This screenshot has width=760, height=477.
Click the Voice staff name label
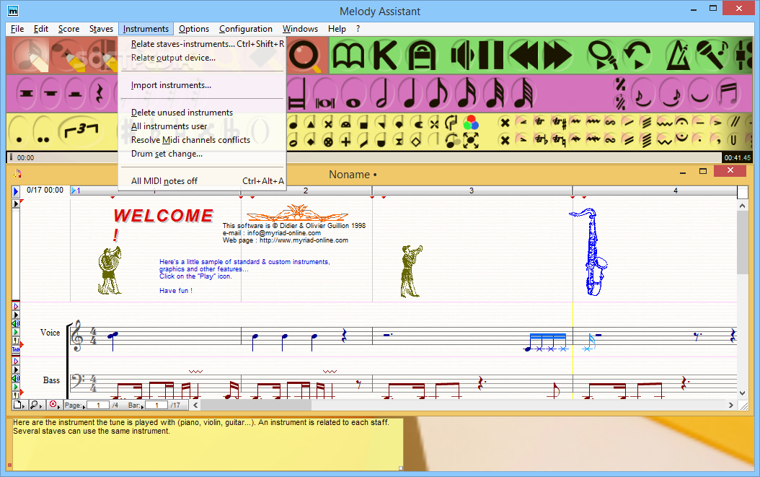pyautogui.click(x=50, y=333)
